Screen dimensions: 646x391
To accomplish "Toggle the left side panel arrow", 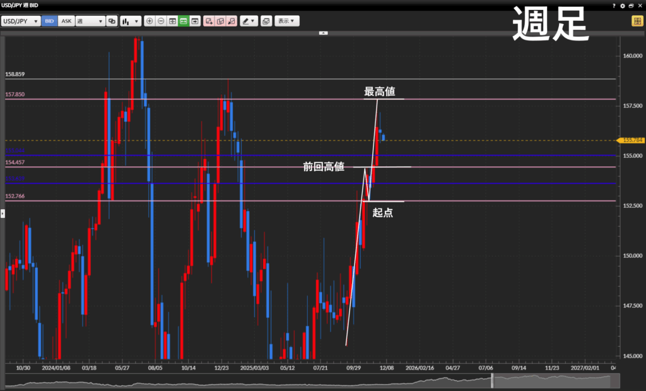I will 3,215.
